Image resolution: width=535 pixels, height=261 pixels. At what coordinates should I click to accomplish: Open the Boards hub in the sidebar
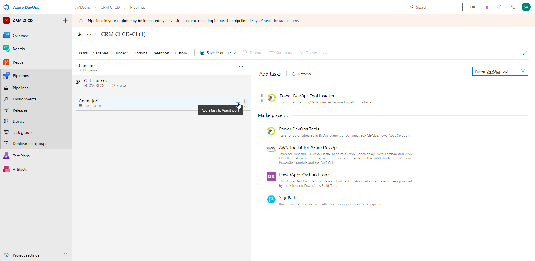pyautogui.click(x=19, y=49)
